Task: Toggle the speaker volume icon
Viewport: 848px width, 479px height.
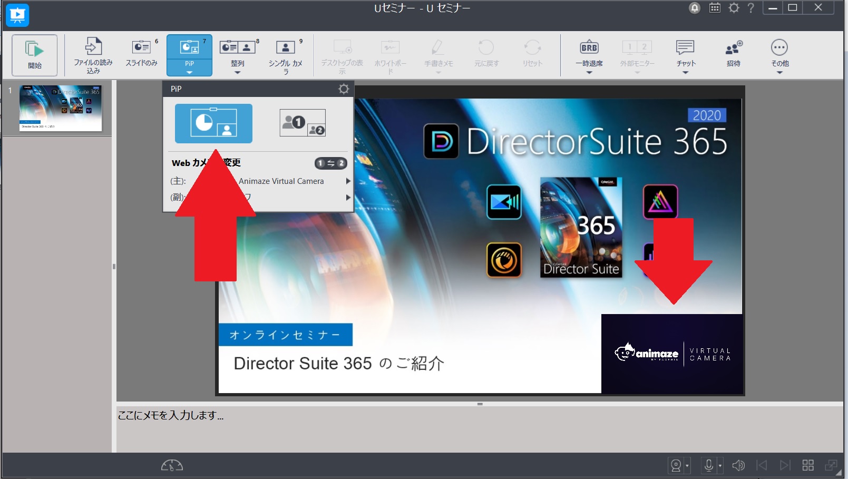Action: pyautogui.click(x=738, y=465)
